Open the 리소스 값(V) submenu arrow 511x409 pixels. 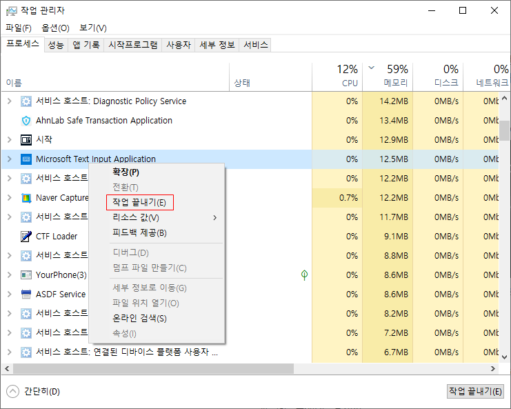click(x=214, y=218)
